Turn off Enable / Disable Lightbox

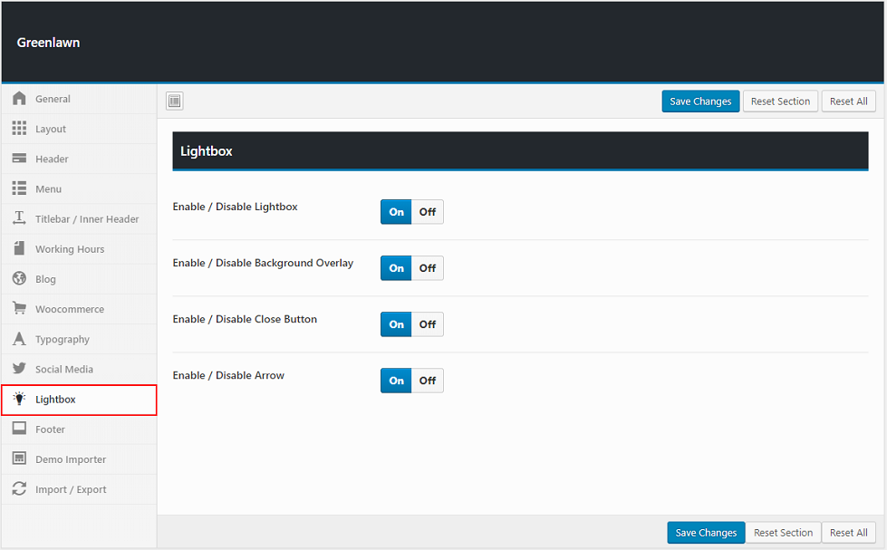tap(427, 212)
